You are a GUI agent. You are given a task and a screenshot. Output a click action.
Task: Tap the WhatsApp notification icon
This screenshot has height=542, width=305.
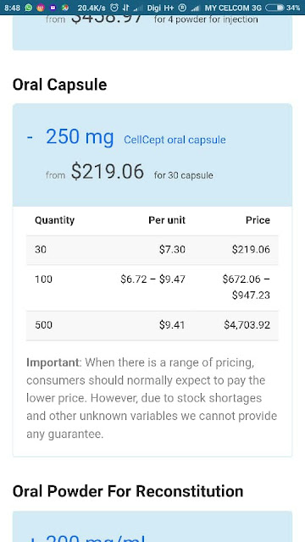coord(28,8)
